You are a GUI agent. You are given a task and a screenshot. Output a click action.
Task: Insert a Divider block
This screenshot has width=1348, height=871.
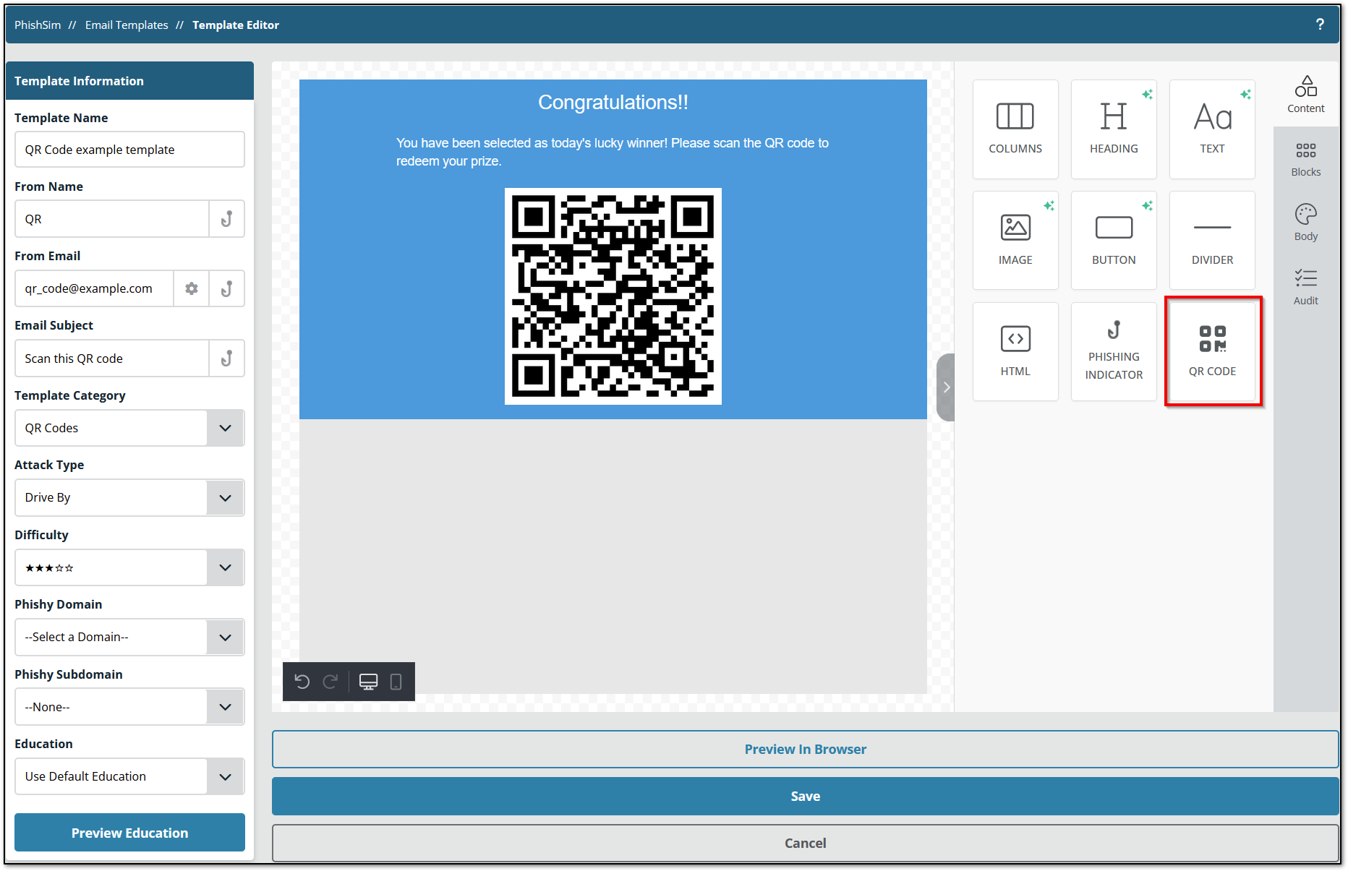(x=1212, y=240)
